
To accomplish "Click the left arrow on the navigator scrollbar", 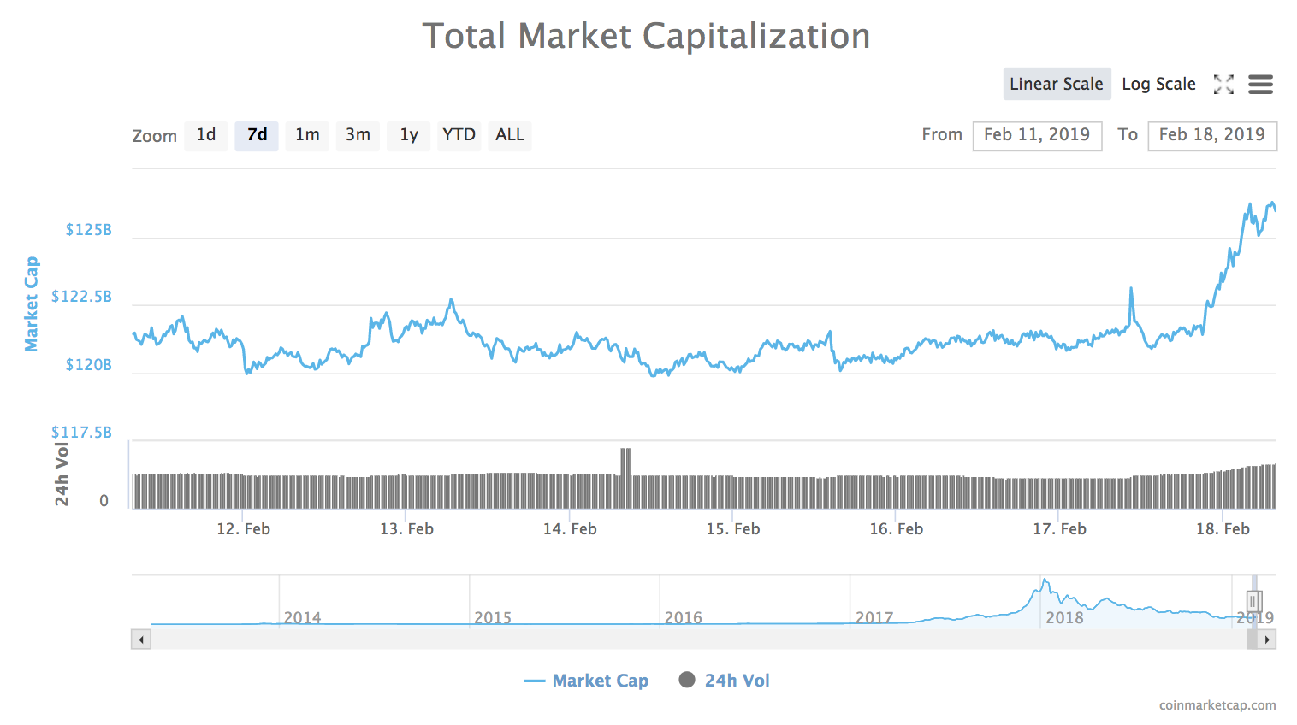I will pyautogui.click(x=140, y=639).
